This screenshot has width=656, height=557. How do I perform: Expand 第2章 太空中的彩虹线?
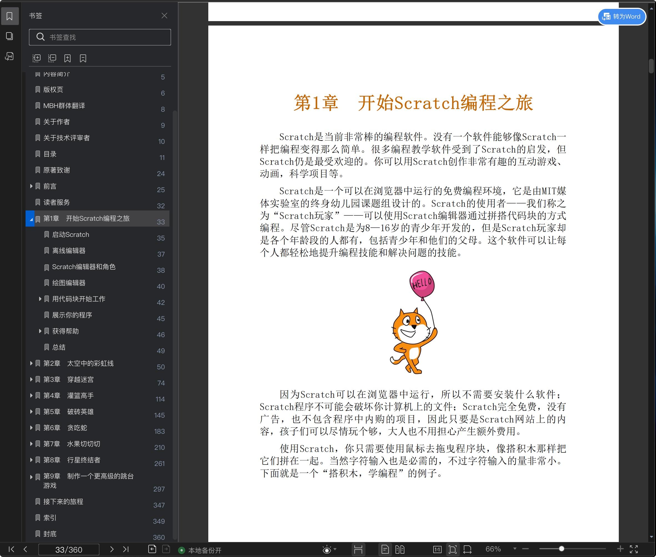point(31,363)
